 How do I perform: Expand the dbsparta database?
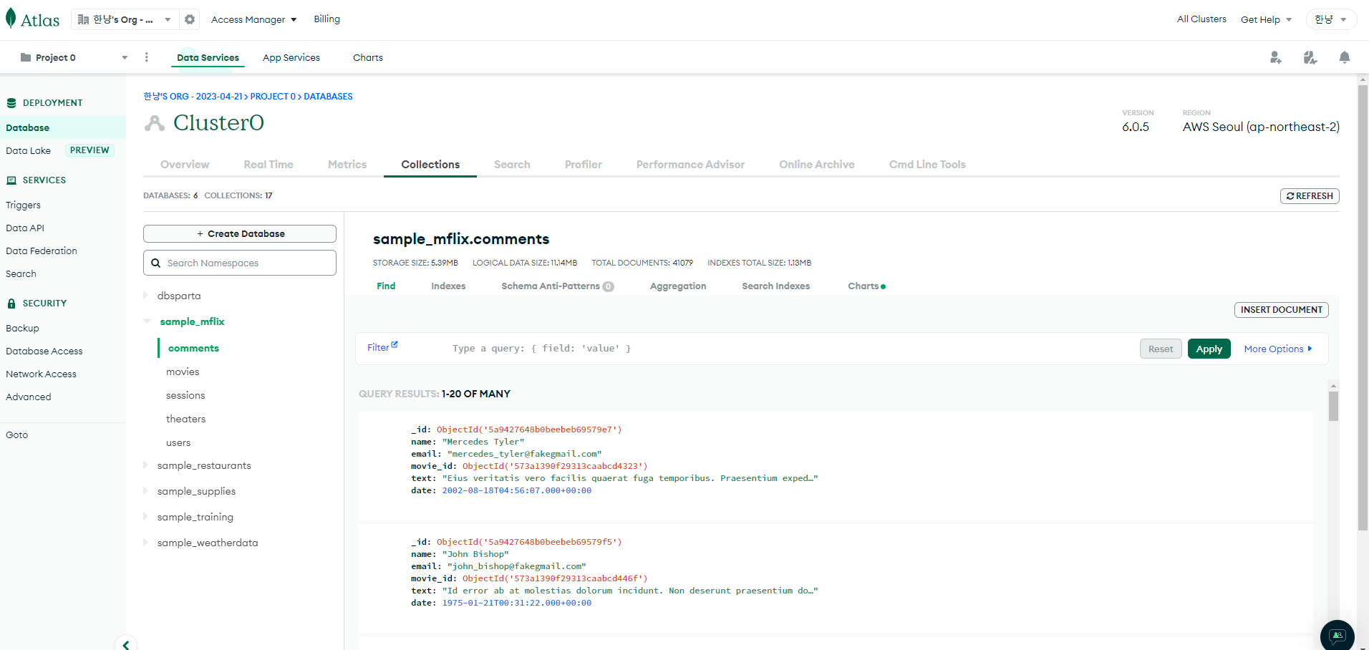(x=145, y=295)
